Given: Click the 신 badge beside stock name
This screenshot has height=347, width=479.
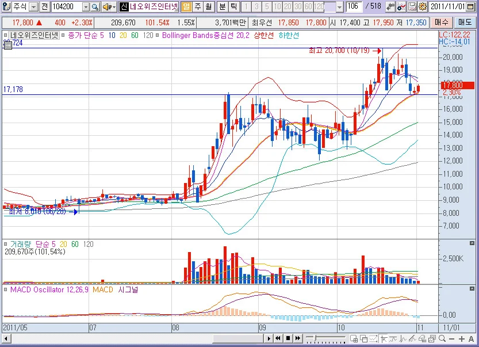Looking at the screenshot, I should pyautogui.click(x=124, y=7).
